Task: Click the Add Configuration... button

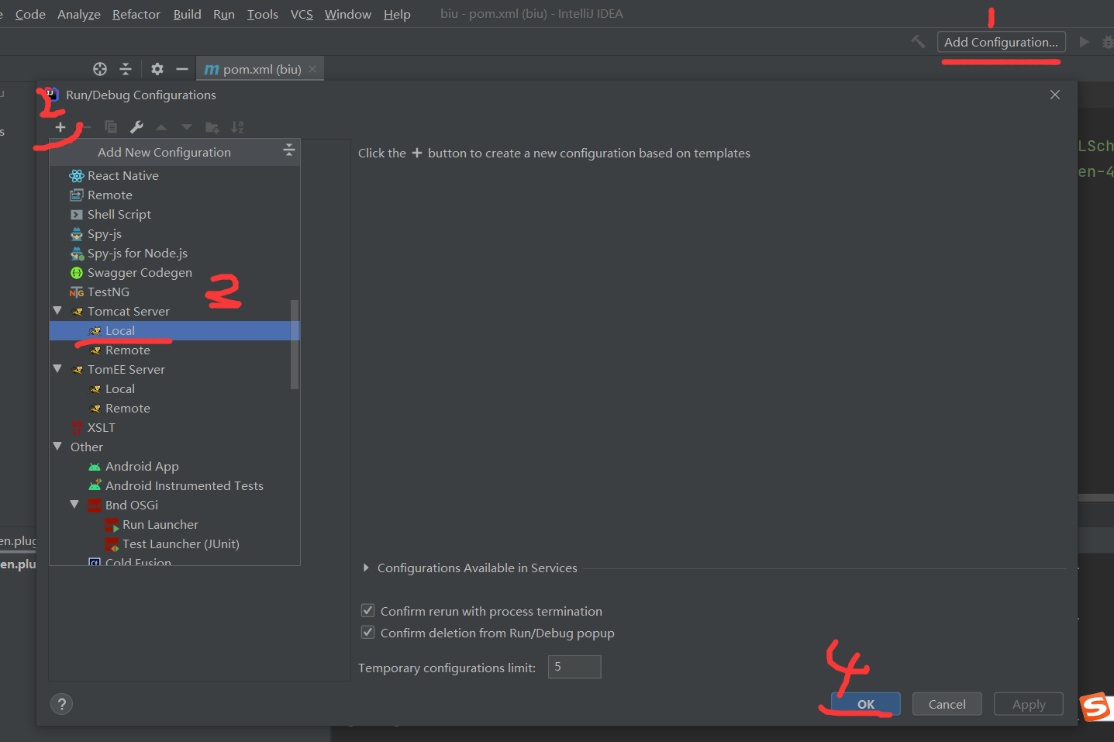Action: (x=1001, y=42)
